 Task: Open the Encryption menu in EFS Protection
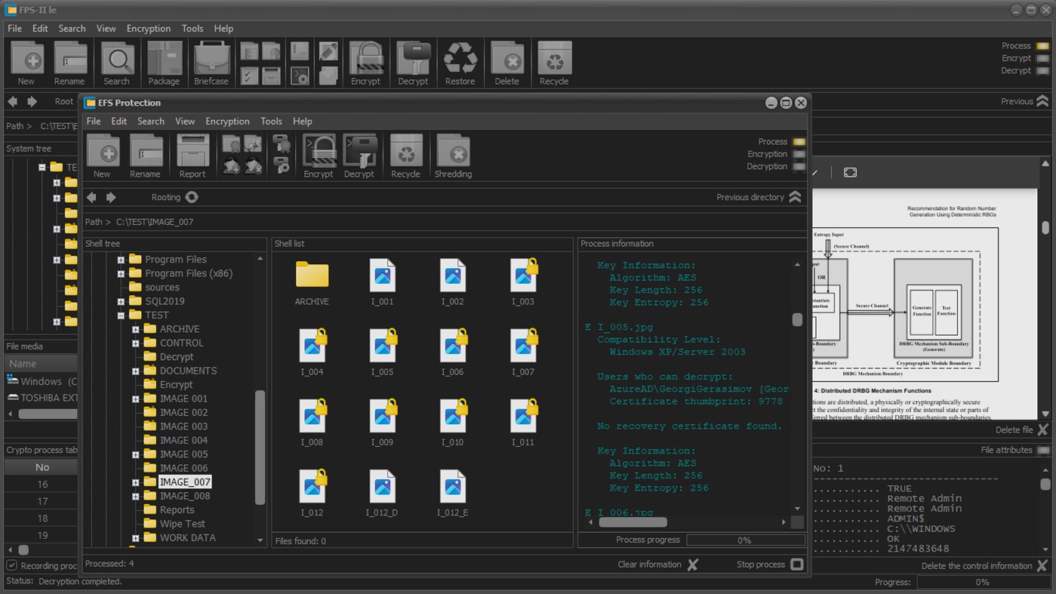(227, 121)
